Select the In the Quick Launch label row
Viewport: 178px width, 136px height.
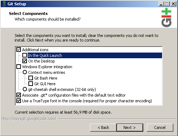(x=95, y=55)
